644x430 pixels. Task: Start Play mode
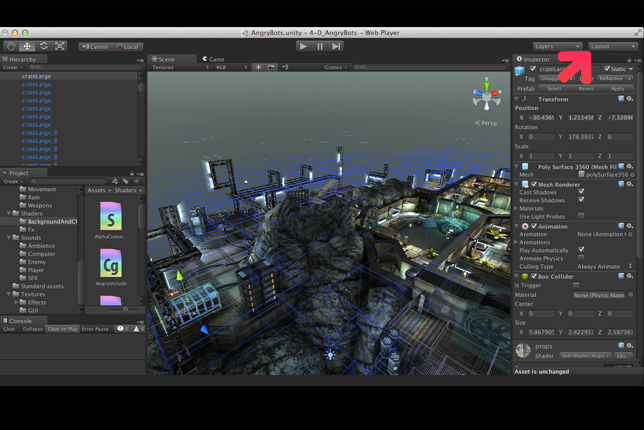303,46
